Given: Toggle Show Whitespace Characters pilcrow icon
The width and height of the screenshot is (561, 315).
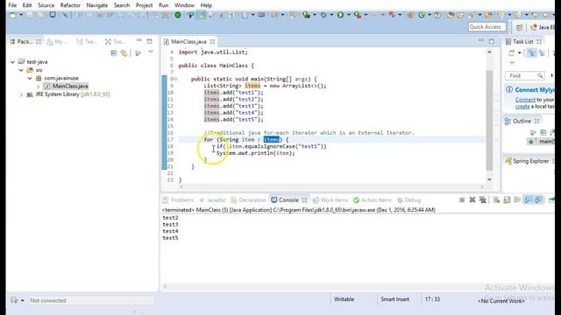Looking at the screenshot, I should pos(231,15).
